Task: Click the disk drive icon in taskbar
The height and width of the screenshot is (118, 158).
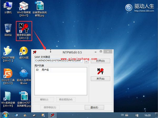Action: [34, 115]
